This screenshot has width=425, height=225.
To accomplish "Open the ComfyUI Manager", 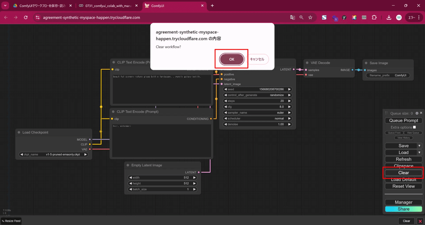I will (x=404, y=202).
